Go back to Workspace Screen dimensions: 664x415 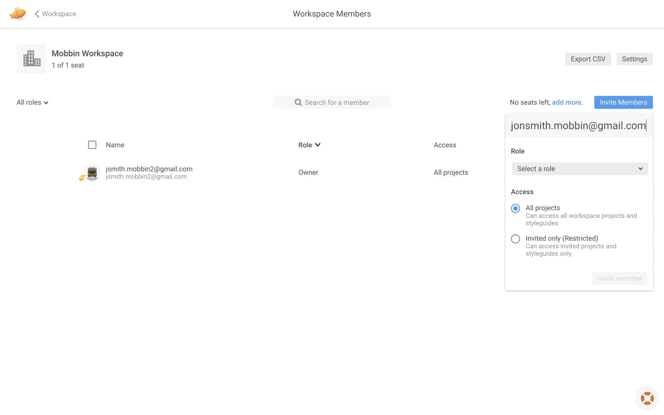pyautogui.click(x=59, y=14)
